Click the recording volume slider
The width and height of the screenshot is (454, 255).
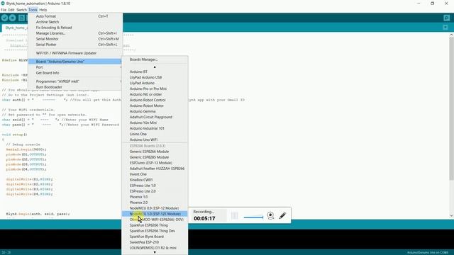[x=253, y=217]
